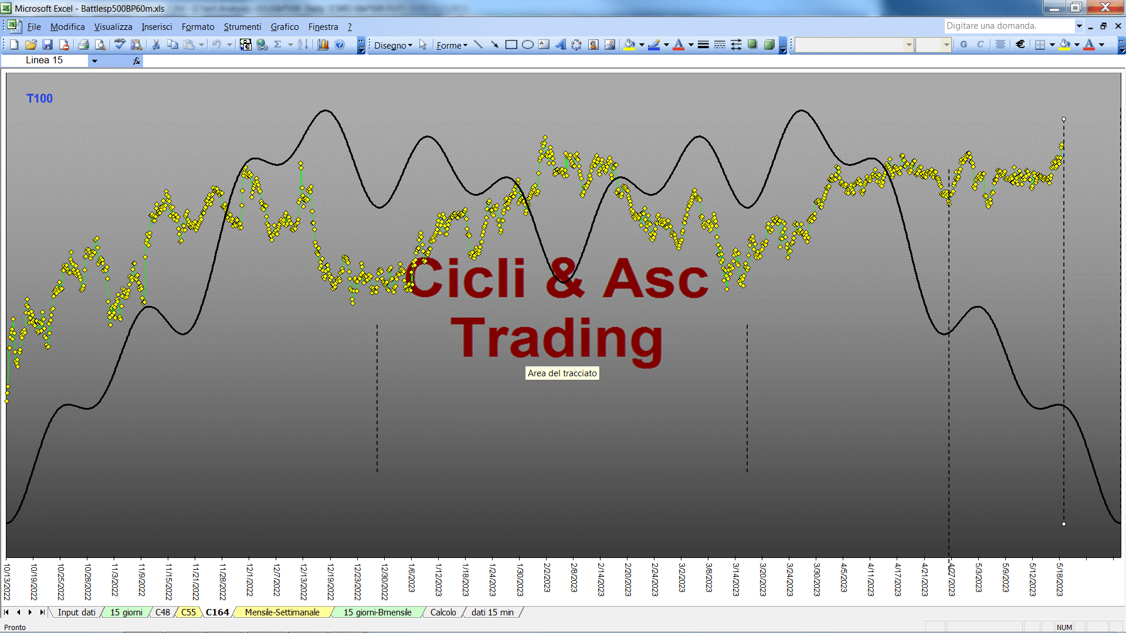
Task: Click the 3-D Style icon
Action: pos(769,45)
